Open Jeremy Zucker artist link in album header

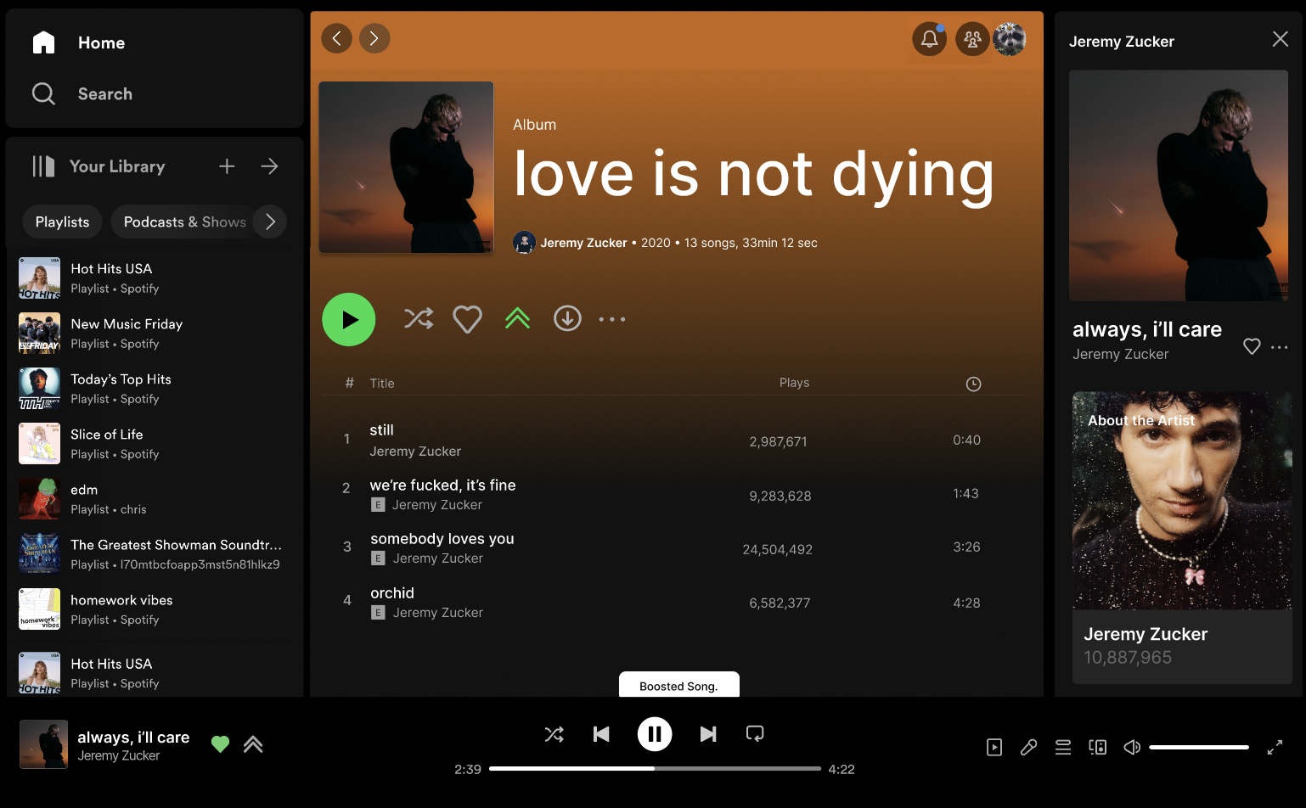[x=583, y=243]
